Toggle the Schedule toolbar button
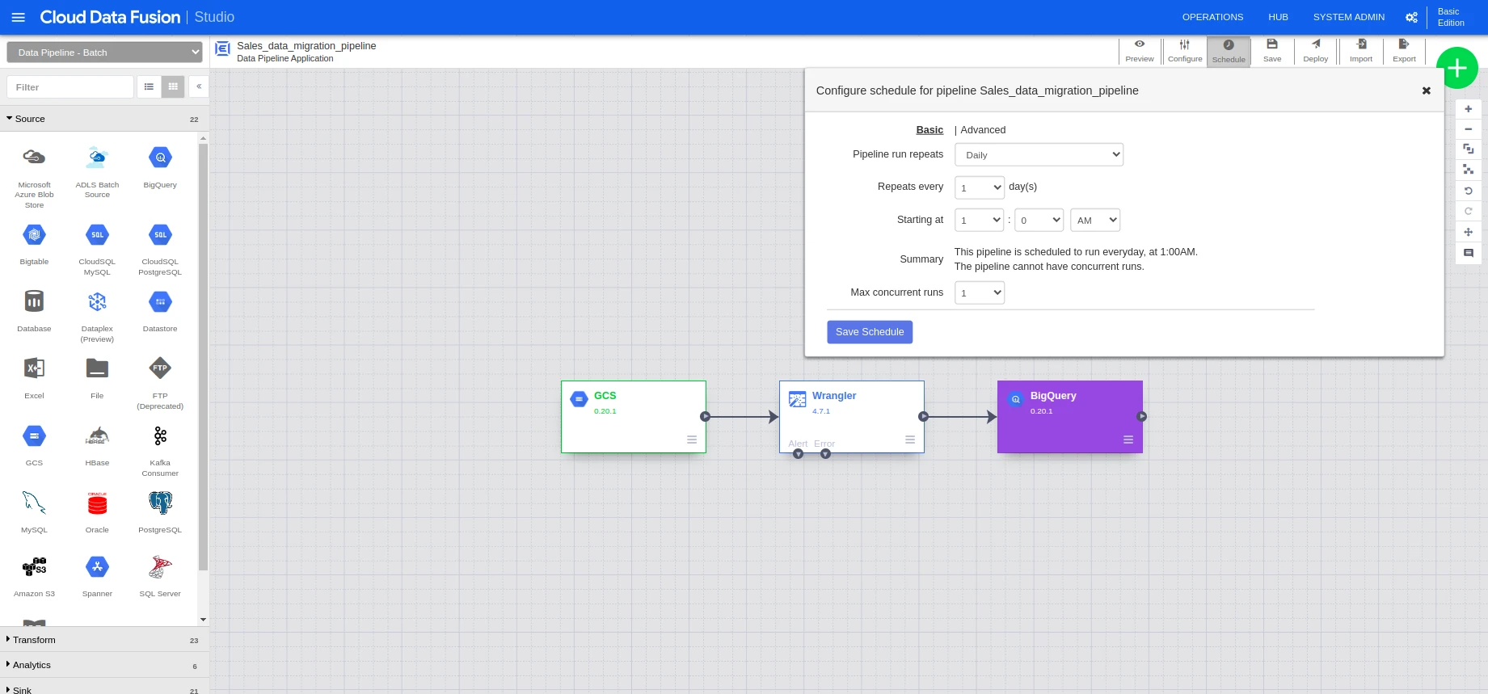Screen dimensions: 1488x694 point(1229,51)
